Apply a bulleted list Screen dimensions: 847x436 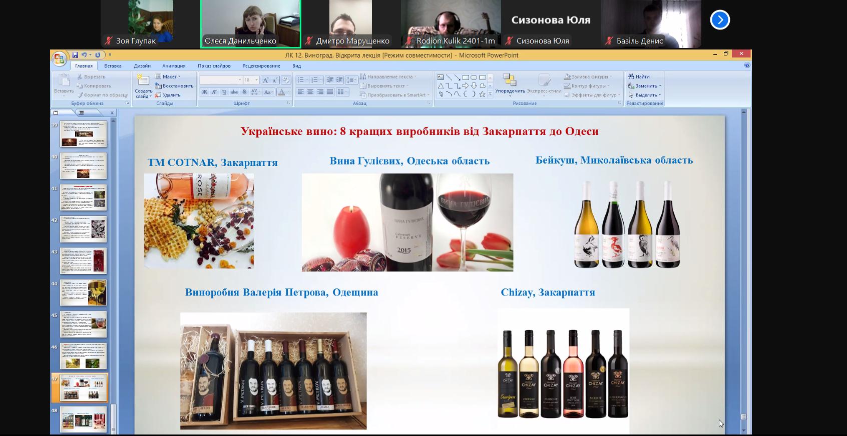tap(301, 80)
